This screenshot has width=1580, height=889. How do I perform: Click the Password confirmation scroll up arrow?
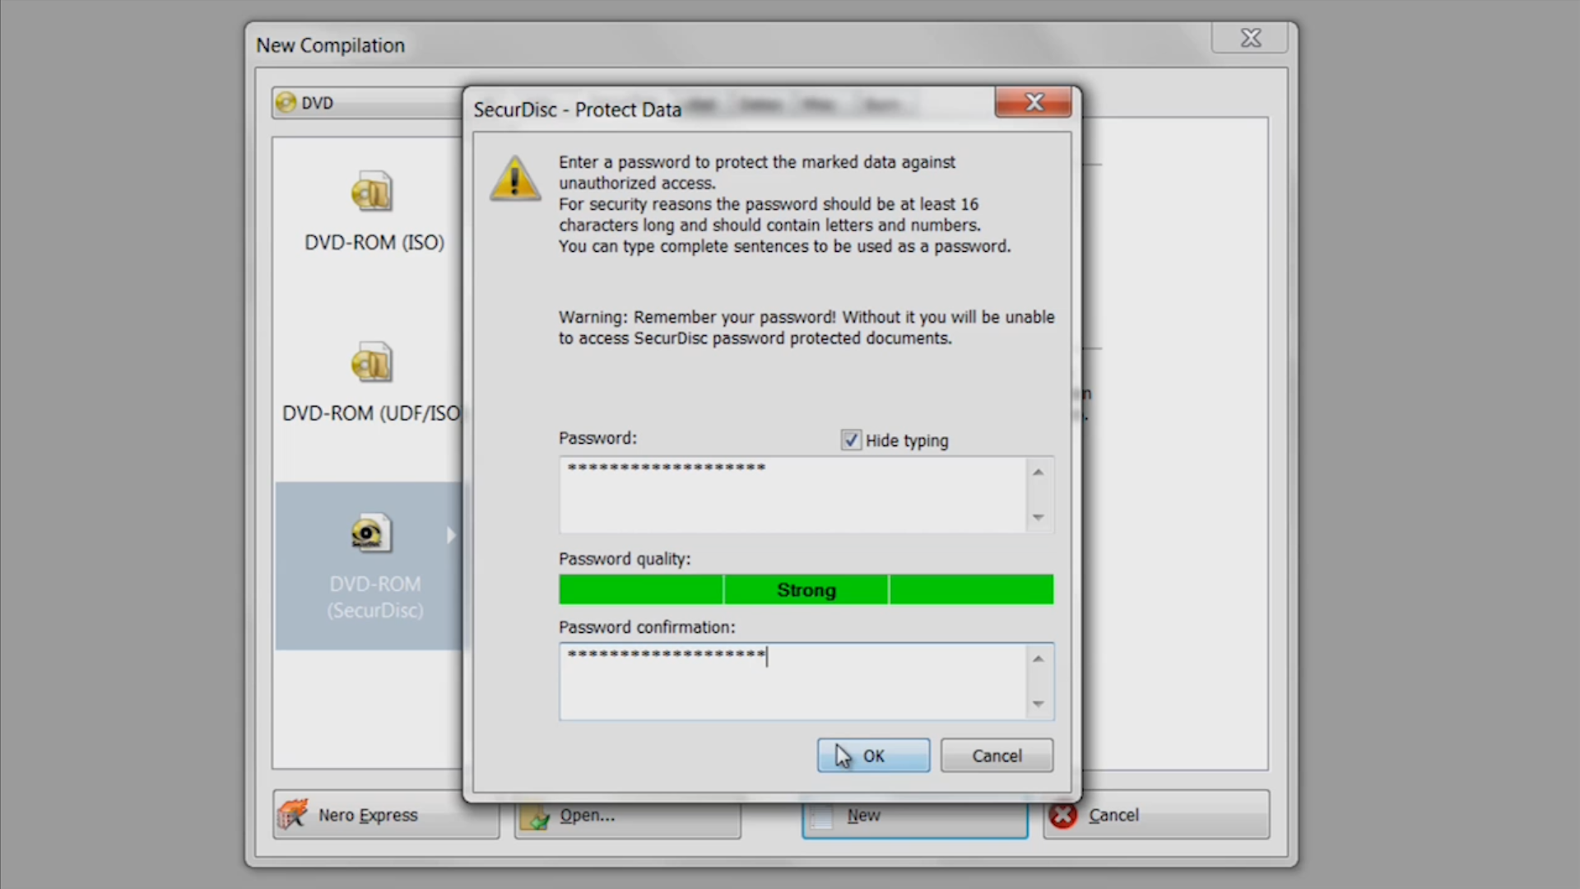1038,659
